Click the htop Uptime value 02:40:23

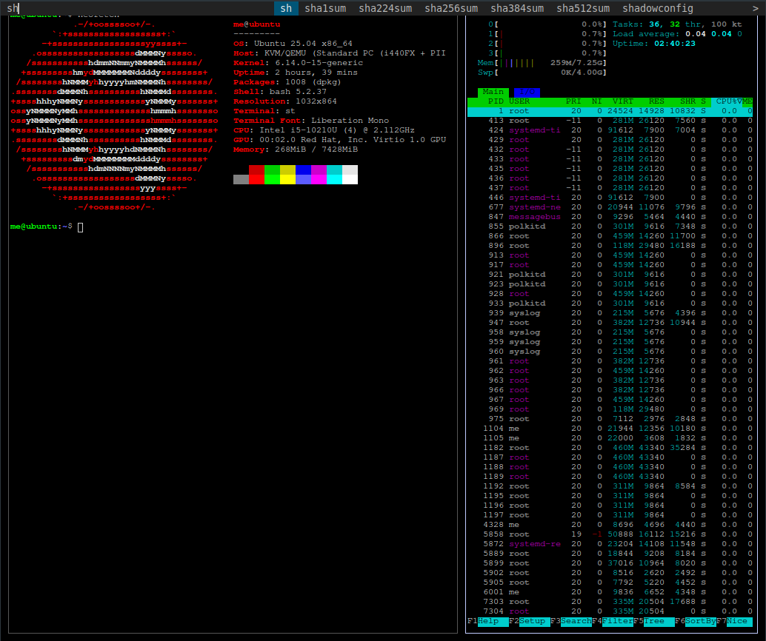pos(675,44)
